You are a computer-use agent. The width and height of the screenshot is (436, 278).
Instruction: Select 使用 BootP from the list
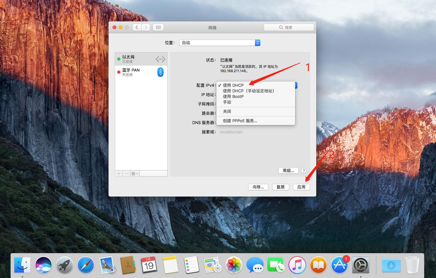point(233,97)
